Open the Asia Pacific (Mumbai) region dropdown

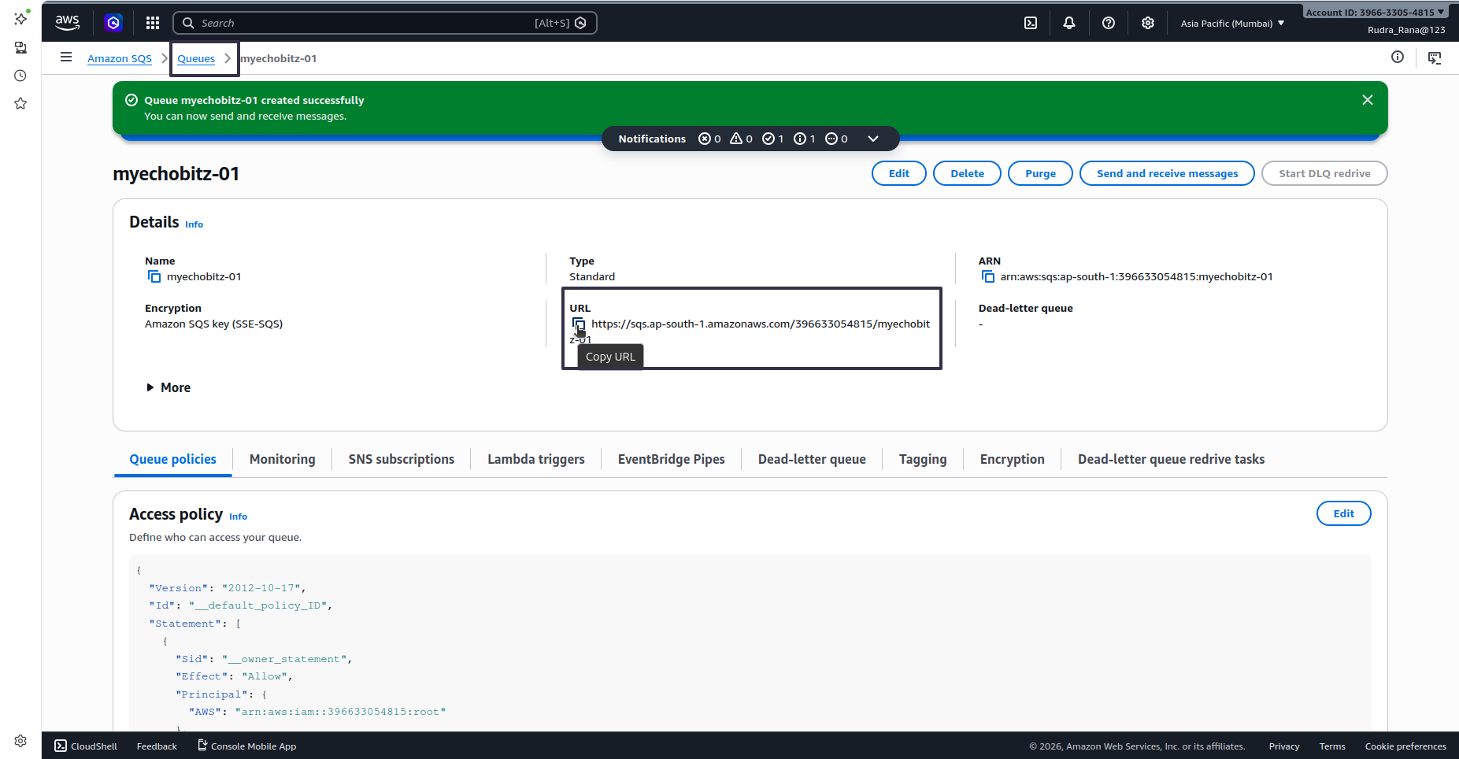1232,24
